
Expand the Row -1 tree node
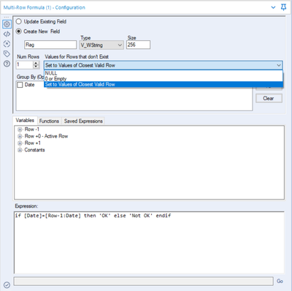pos(20,129)
